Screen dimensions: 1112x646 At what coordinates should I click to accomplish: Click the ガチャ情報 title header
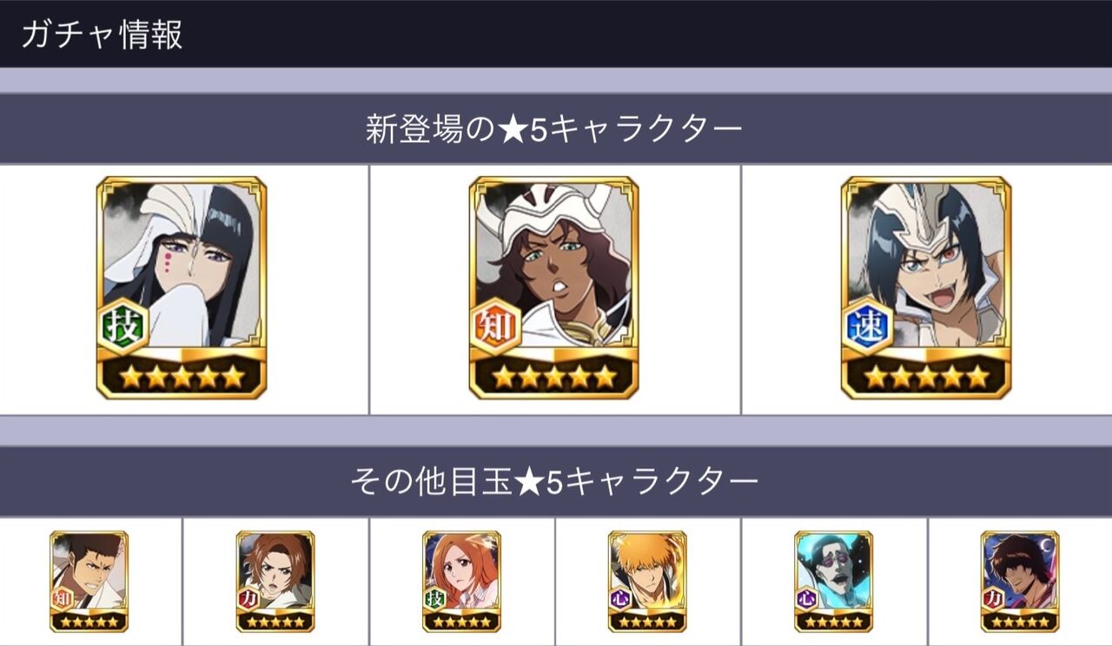coord(101,35)
